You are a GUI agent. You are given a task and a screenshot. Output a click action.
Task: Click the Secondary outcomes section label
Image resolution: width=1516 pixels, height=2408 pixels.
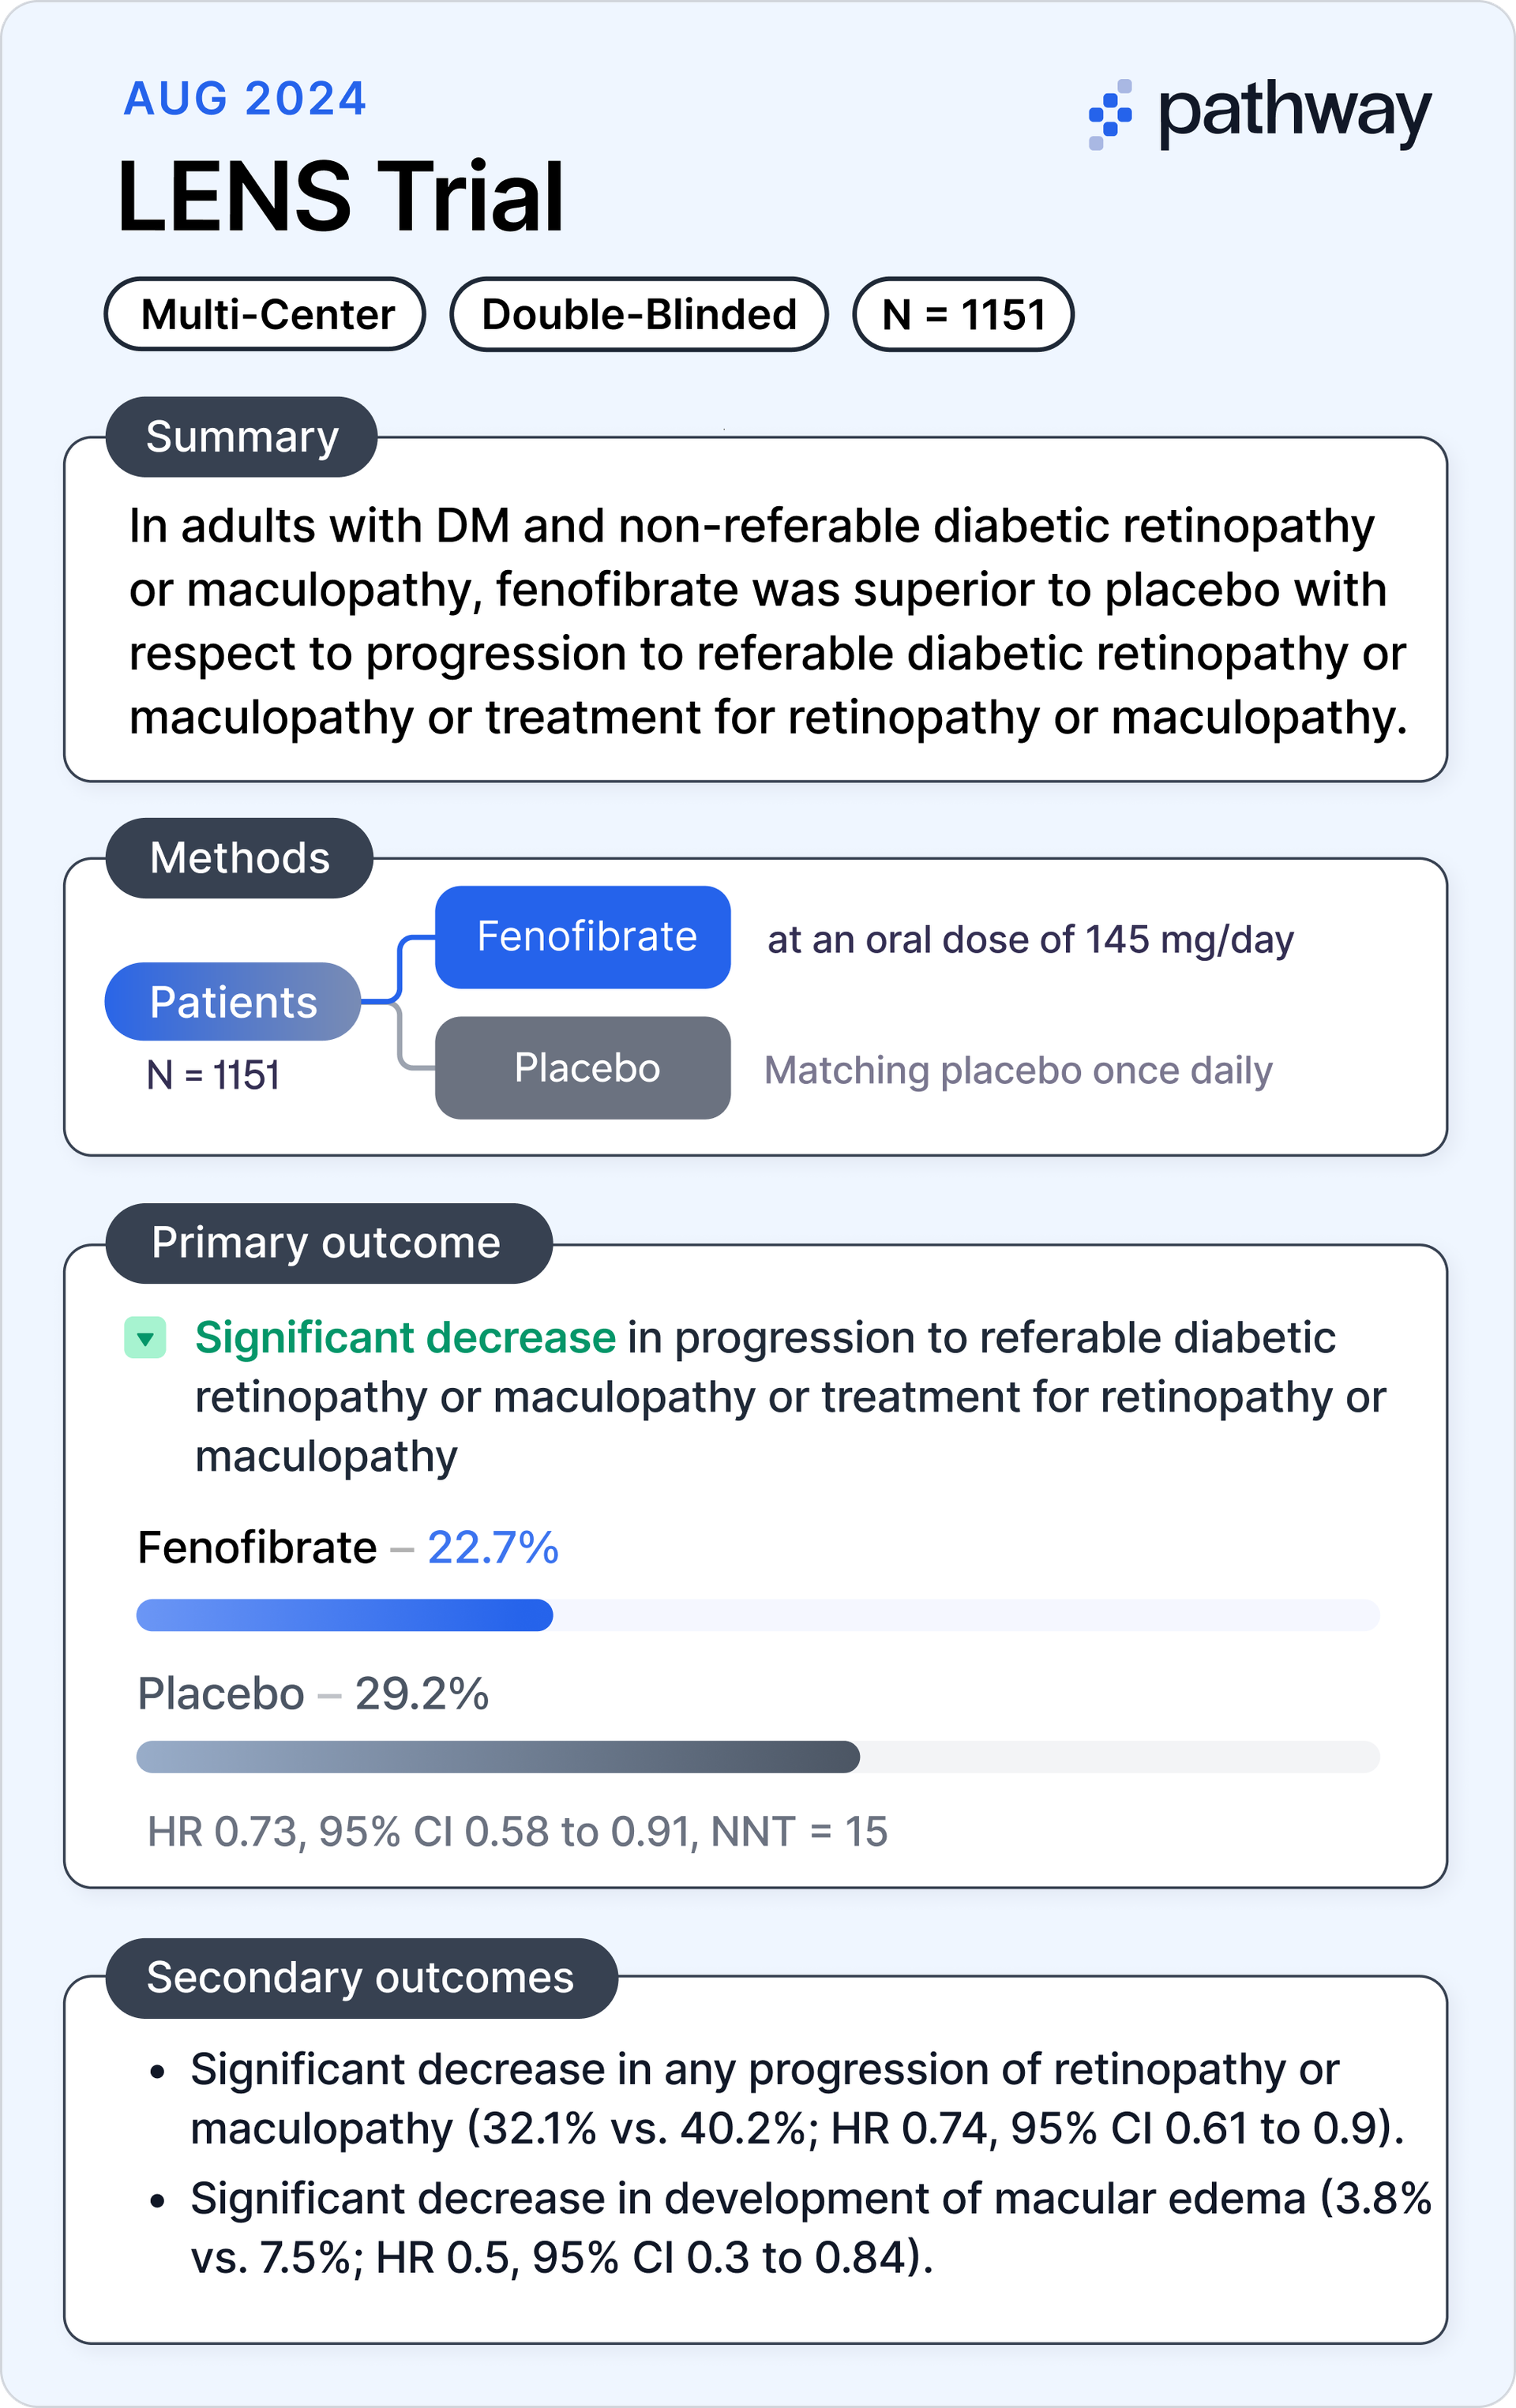tap(361, 1977)
